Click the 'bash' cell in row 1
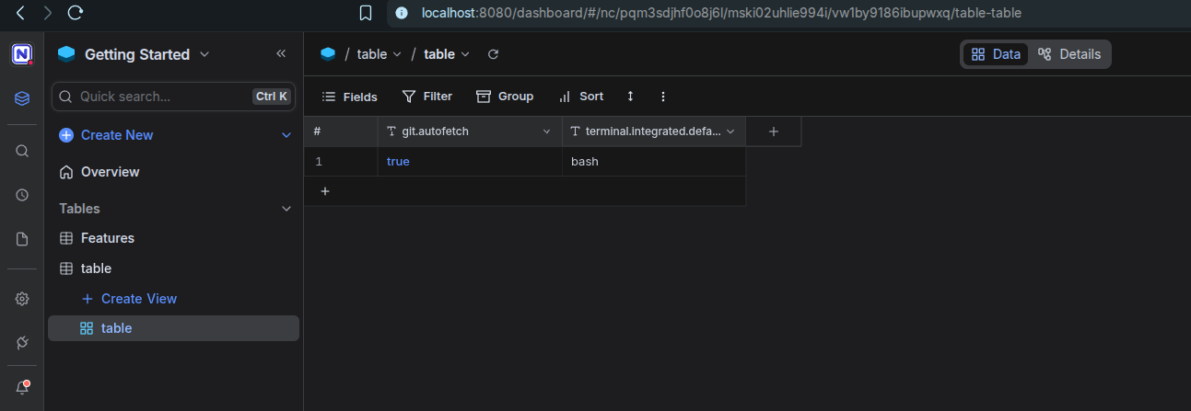 coord(654,161)
